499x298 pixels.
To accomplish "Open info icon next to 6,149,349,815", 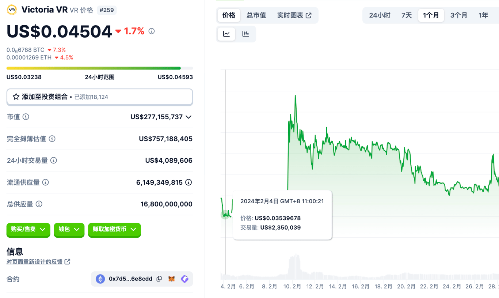I will (188, 182).
